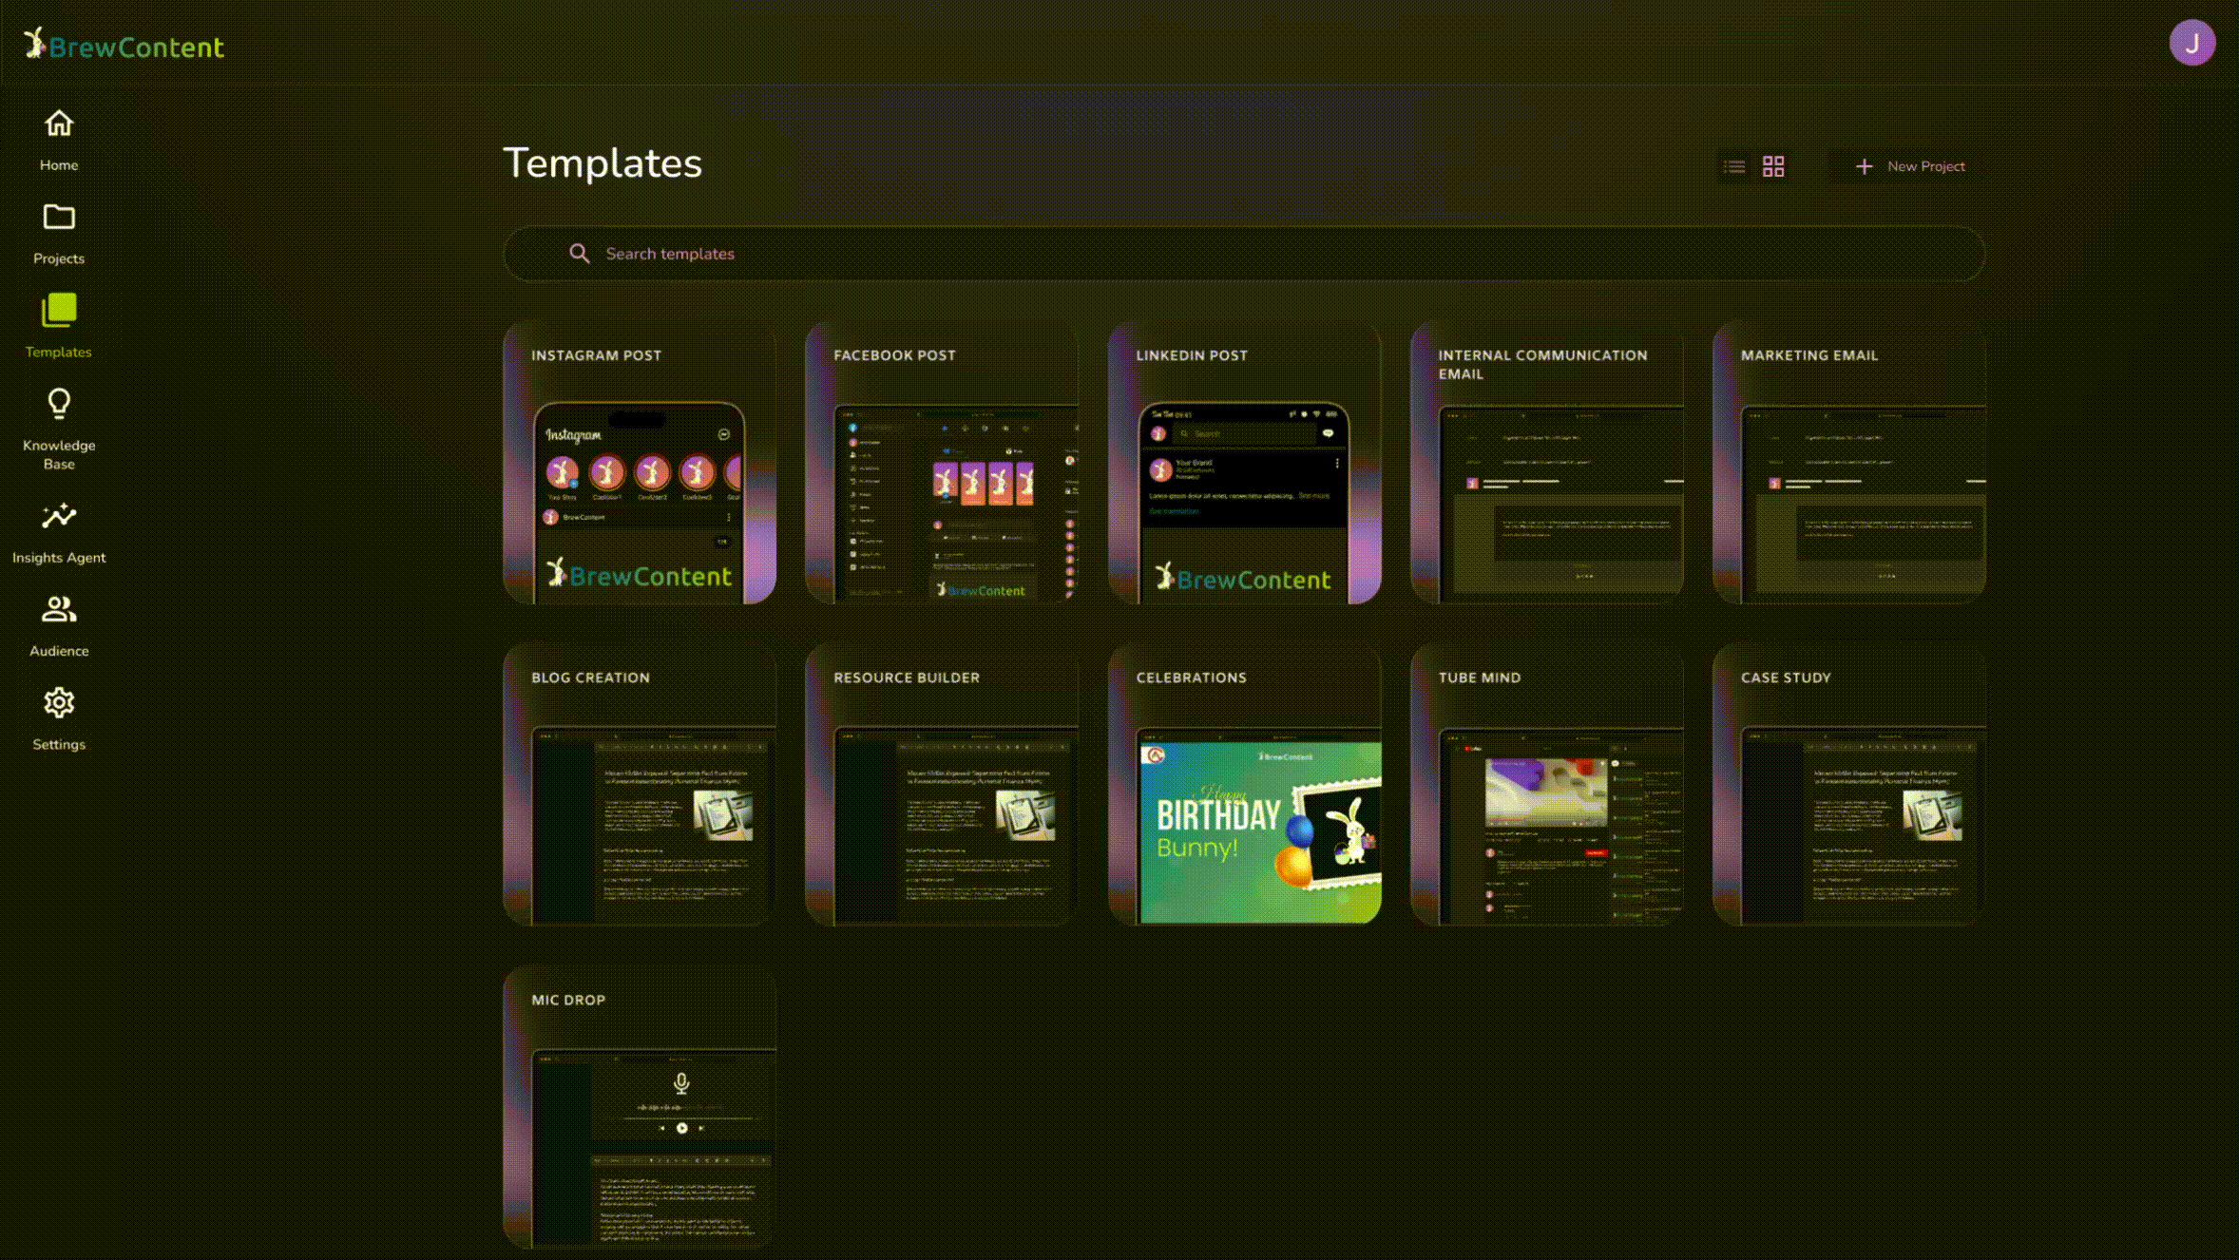
Task: Select the Celebrations template
Action: pos(1244,785)
